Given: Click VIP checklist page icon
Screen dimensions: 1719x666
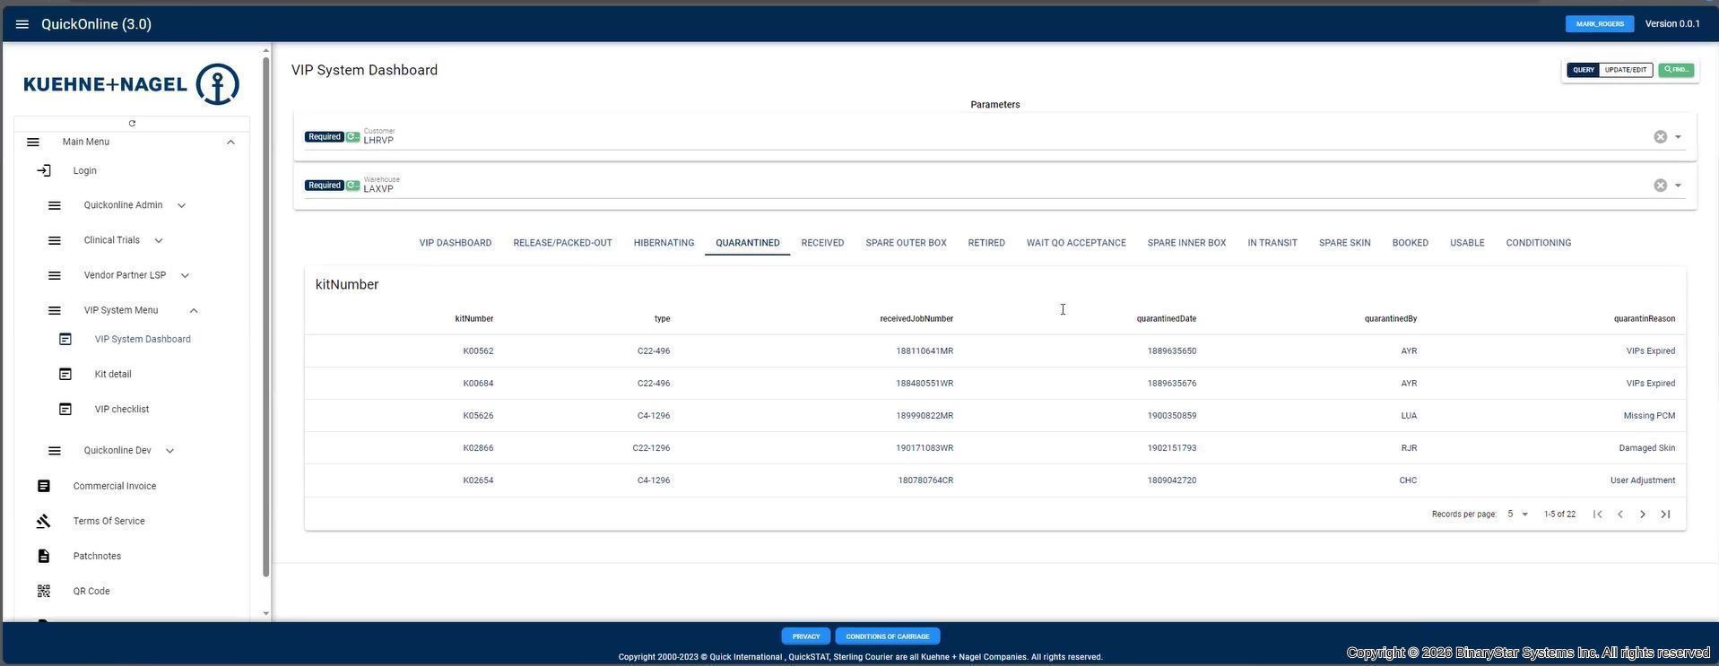Looking at the screenshot, I should click(x=65, y=409).
